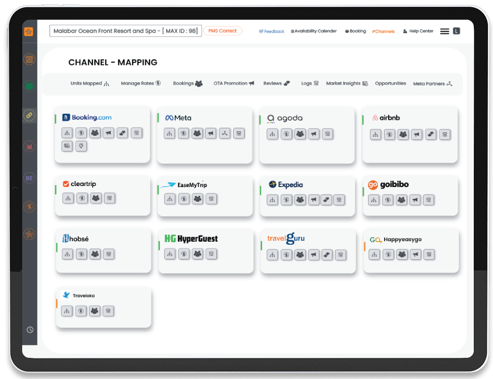Open Bookings icon on the agoda card

pos(300,134)
